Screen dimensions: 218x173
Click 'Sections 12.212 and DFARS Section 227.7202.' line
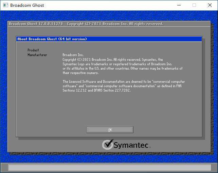(96, 90)
